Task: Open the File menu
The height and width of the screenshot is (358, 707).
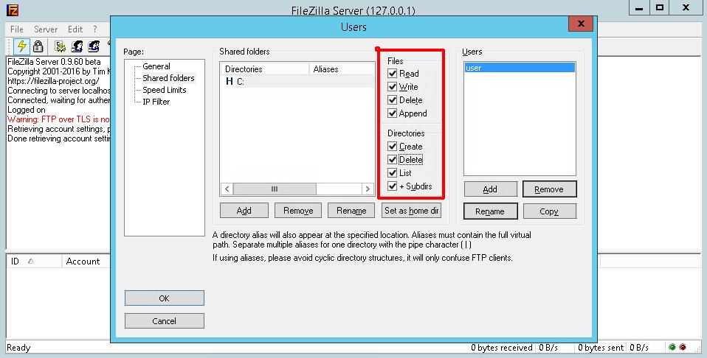Action: coord(17,29)
